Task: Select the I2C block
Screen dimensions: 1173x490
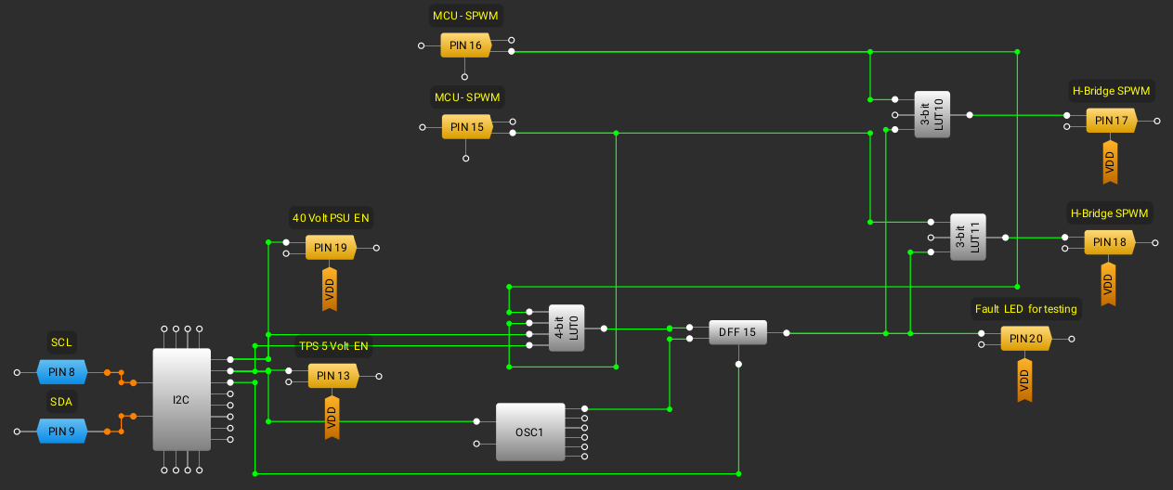Action: point(181,400)
